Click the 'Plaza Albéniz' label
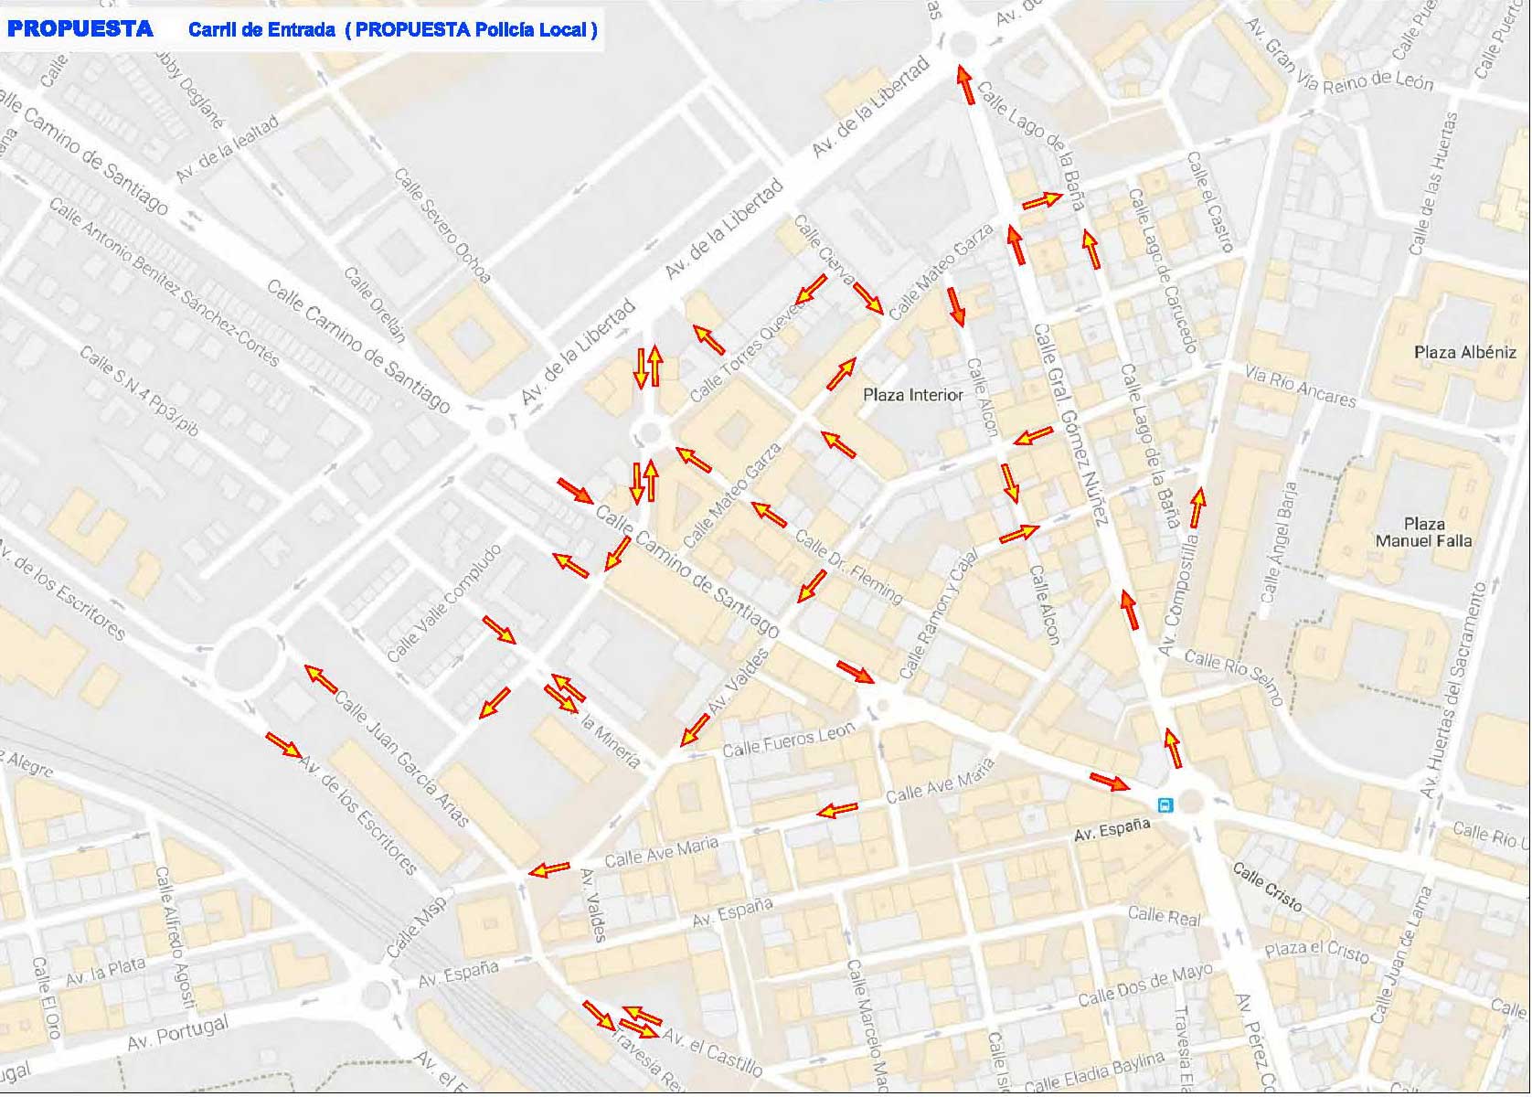This screenshot has height=1097, width=1532. tap(1465, 352)
